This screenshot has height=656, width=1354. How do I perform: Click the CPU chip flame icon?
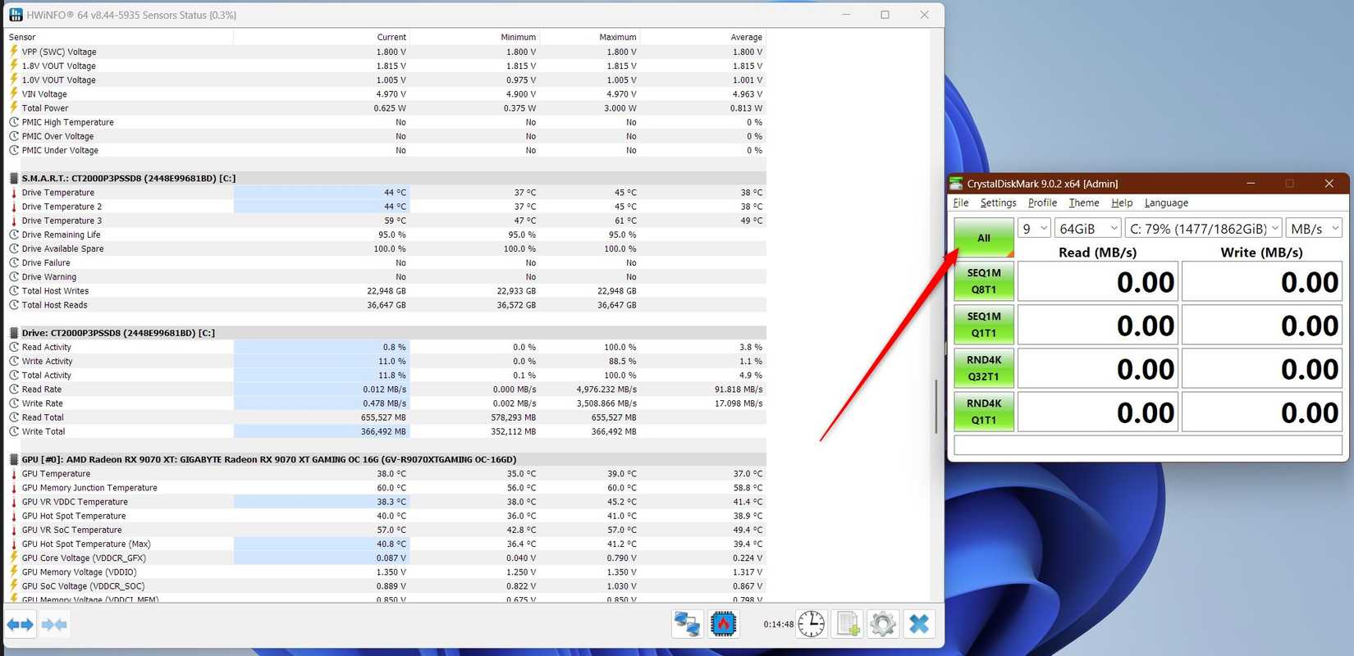tap(723, 624)
